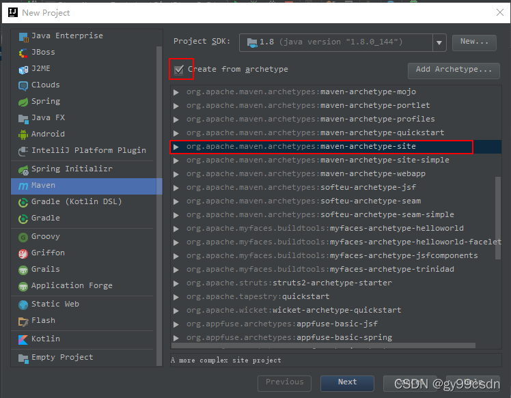Select maven-archetype-site-simple row
The image size is (511, 398).
(335, 160)
